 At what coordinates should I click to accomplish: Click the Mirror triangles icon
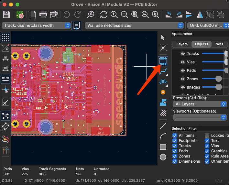pyautogui.click(x=200, y=15)
